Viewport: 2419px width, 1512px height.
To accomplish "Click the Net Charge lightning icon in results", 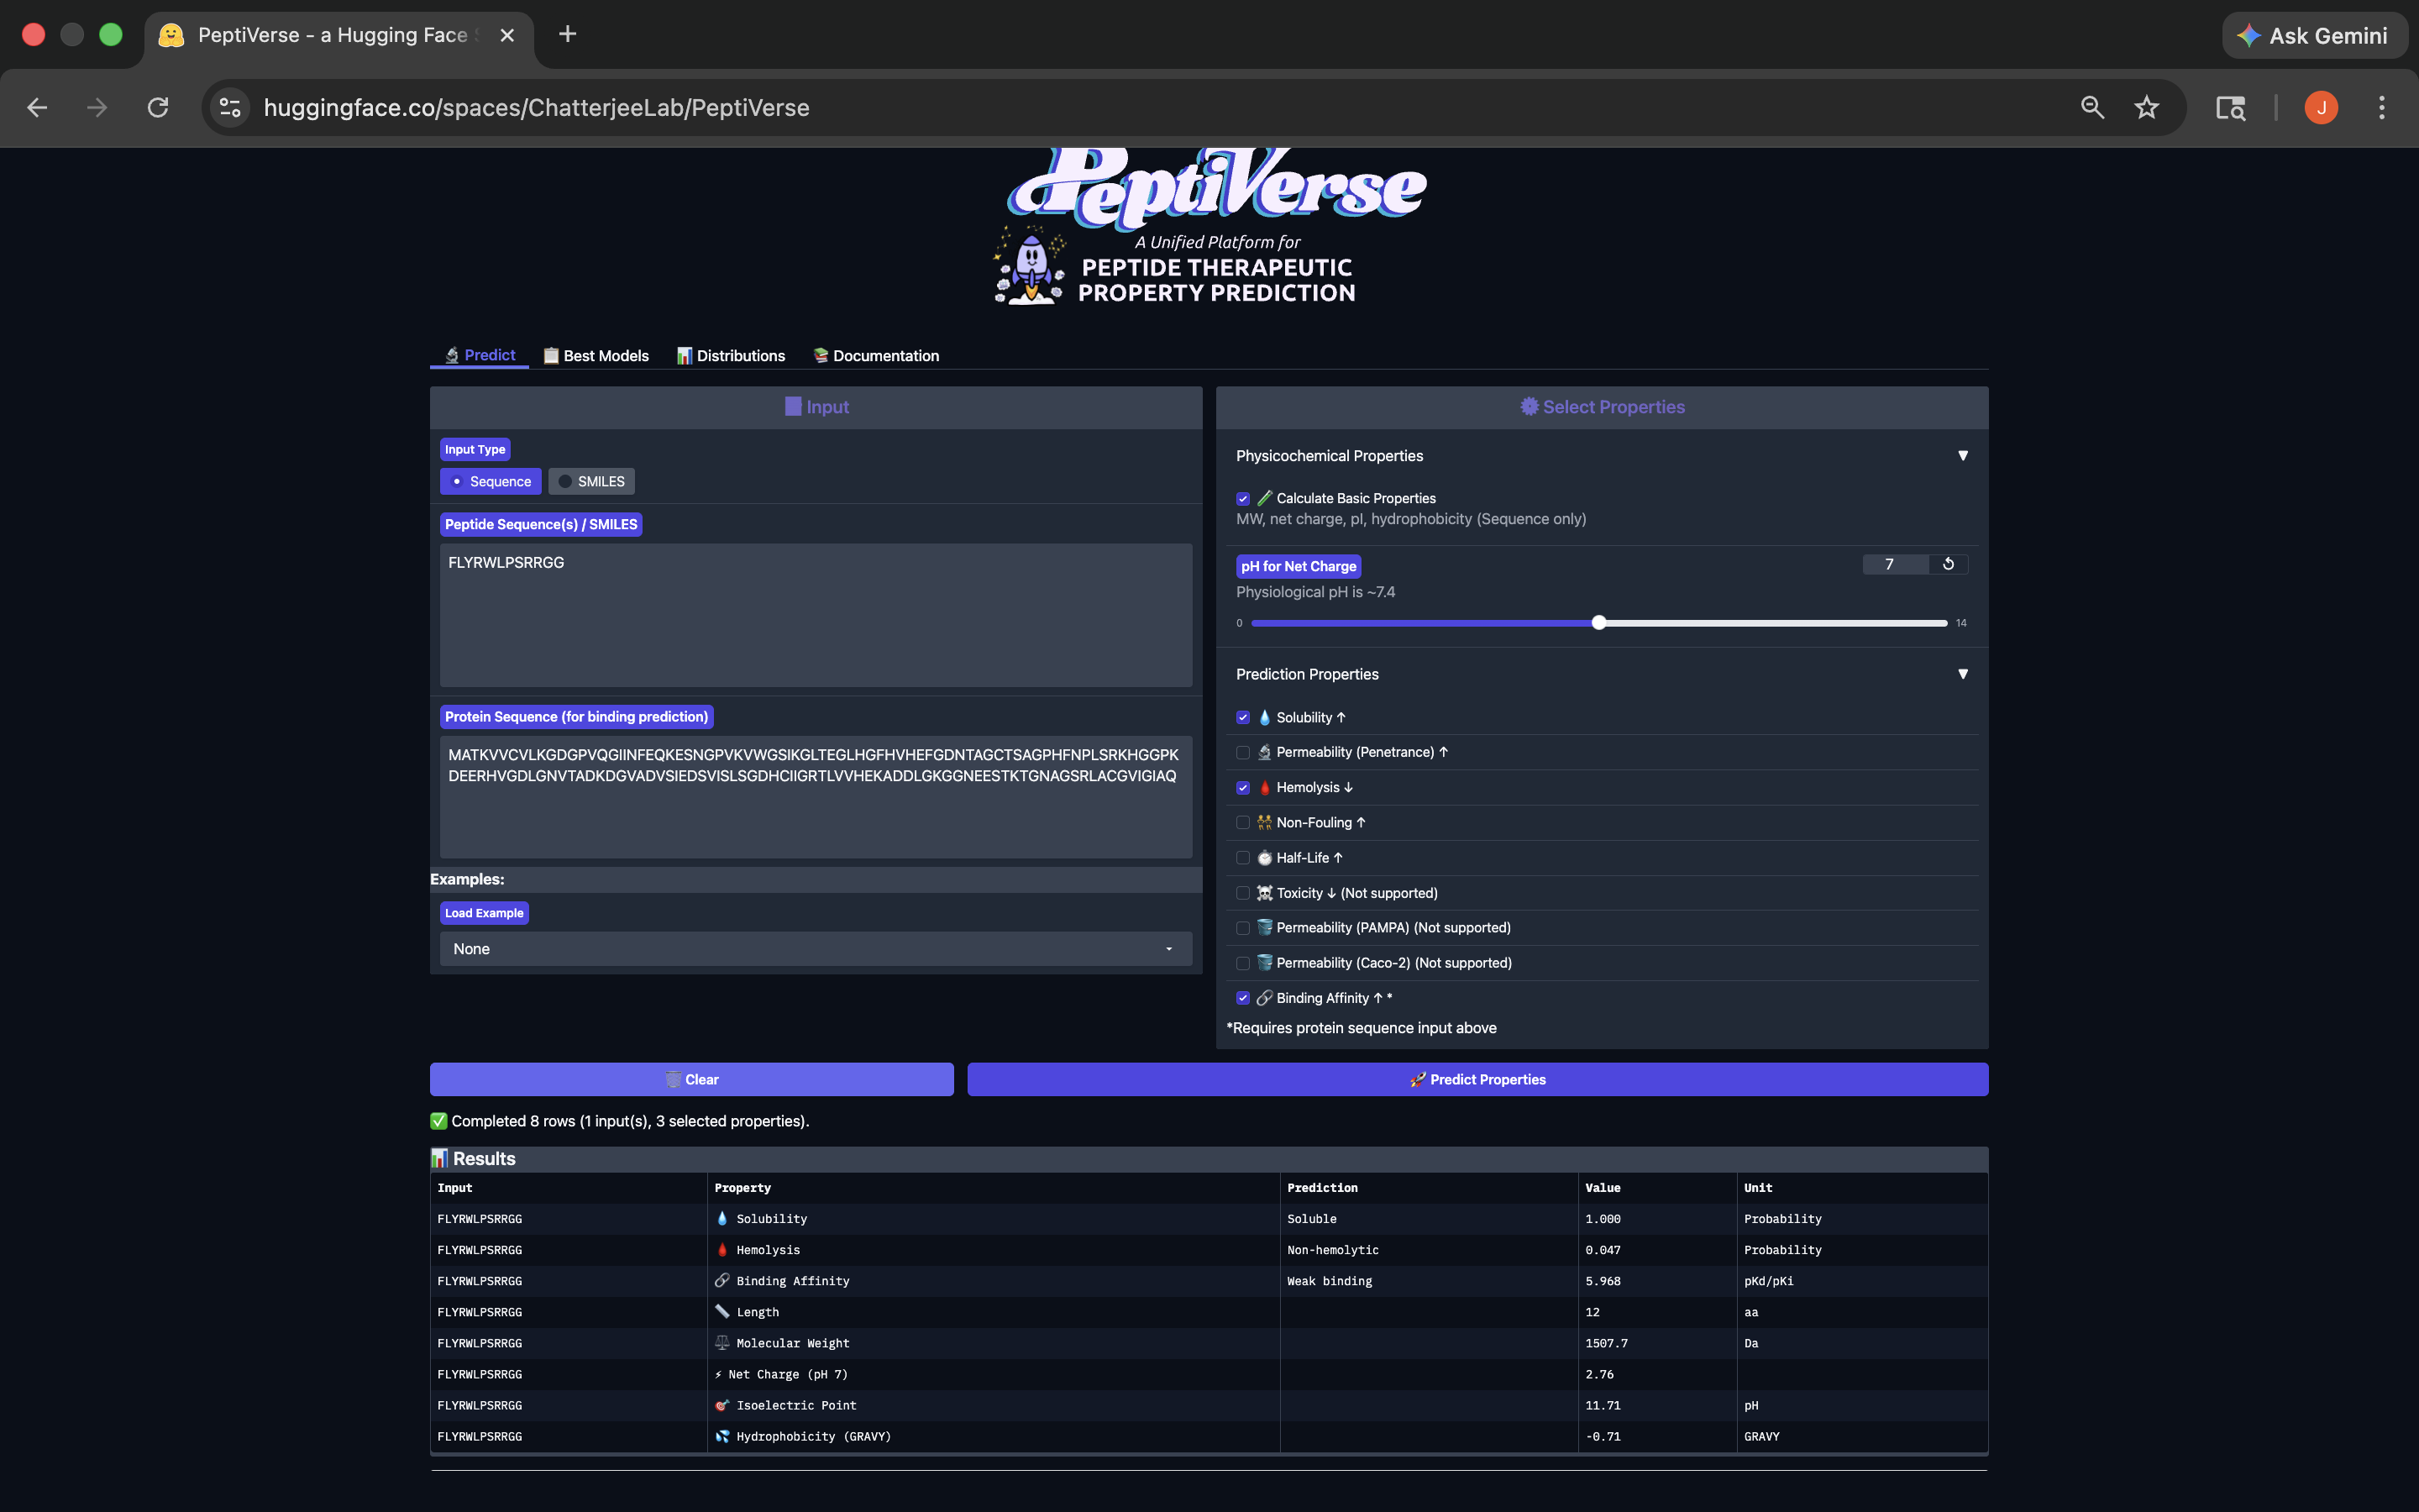I will click(x=719, y=1374).
